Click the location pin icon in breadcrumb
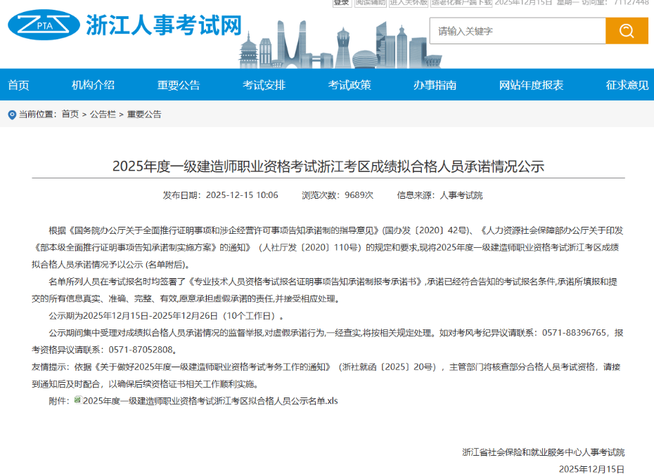Screen dimensions: 654x474 pos(11,114)
